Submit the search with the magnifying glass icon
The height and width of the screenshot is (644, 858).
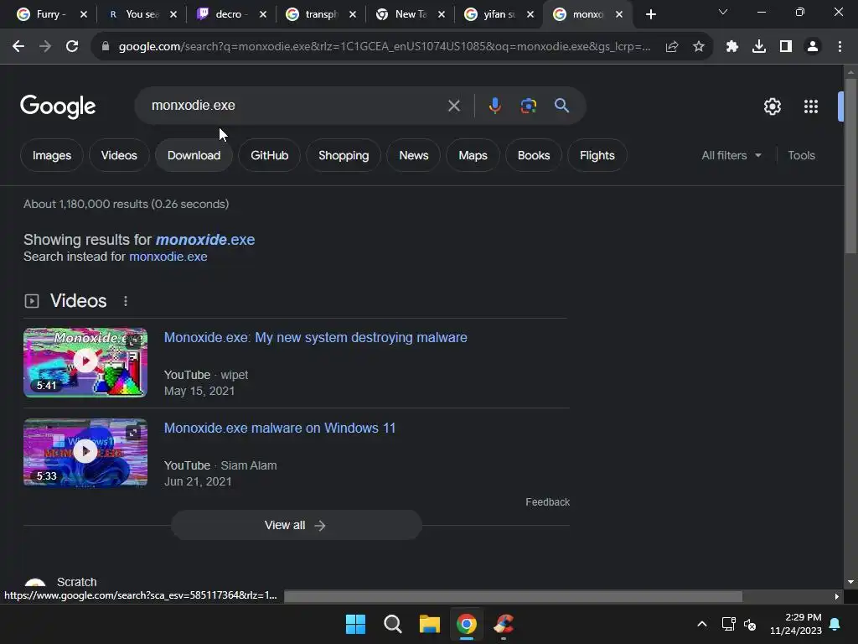(561, 106)
